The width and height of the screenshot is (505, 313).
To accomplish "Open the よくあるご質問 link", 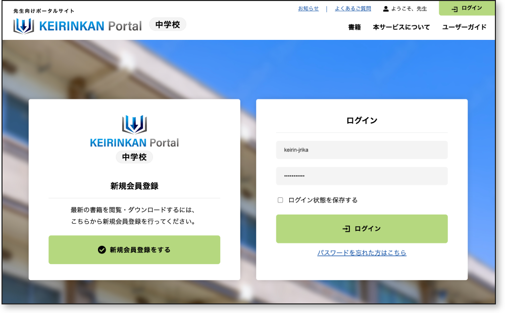I will coord(352,9).
